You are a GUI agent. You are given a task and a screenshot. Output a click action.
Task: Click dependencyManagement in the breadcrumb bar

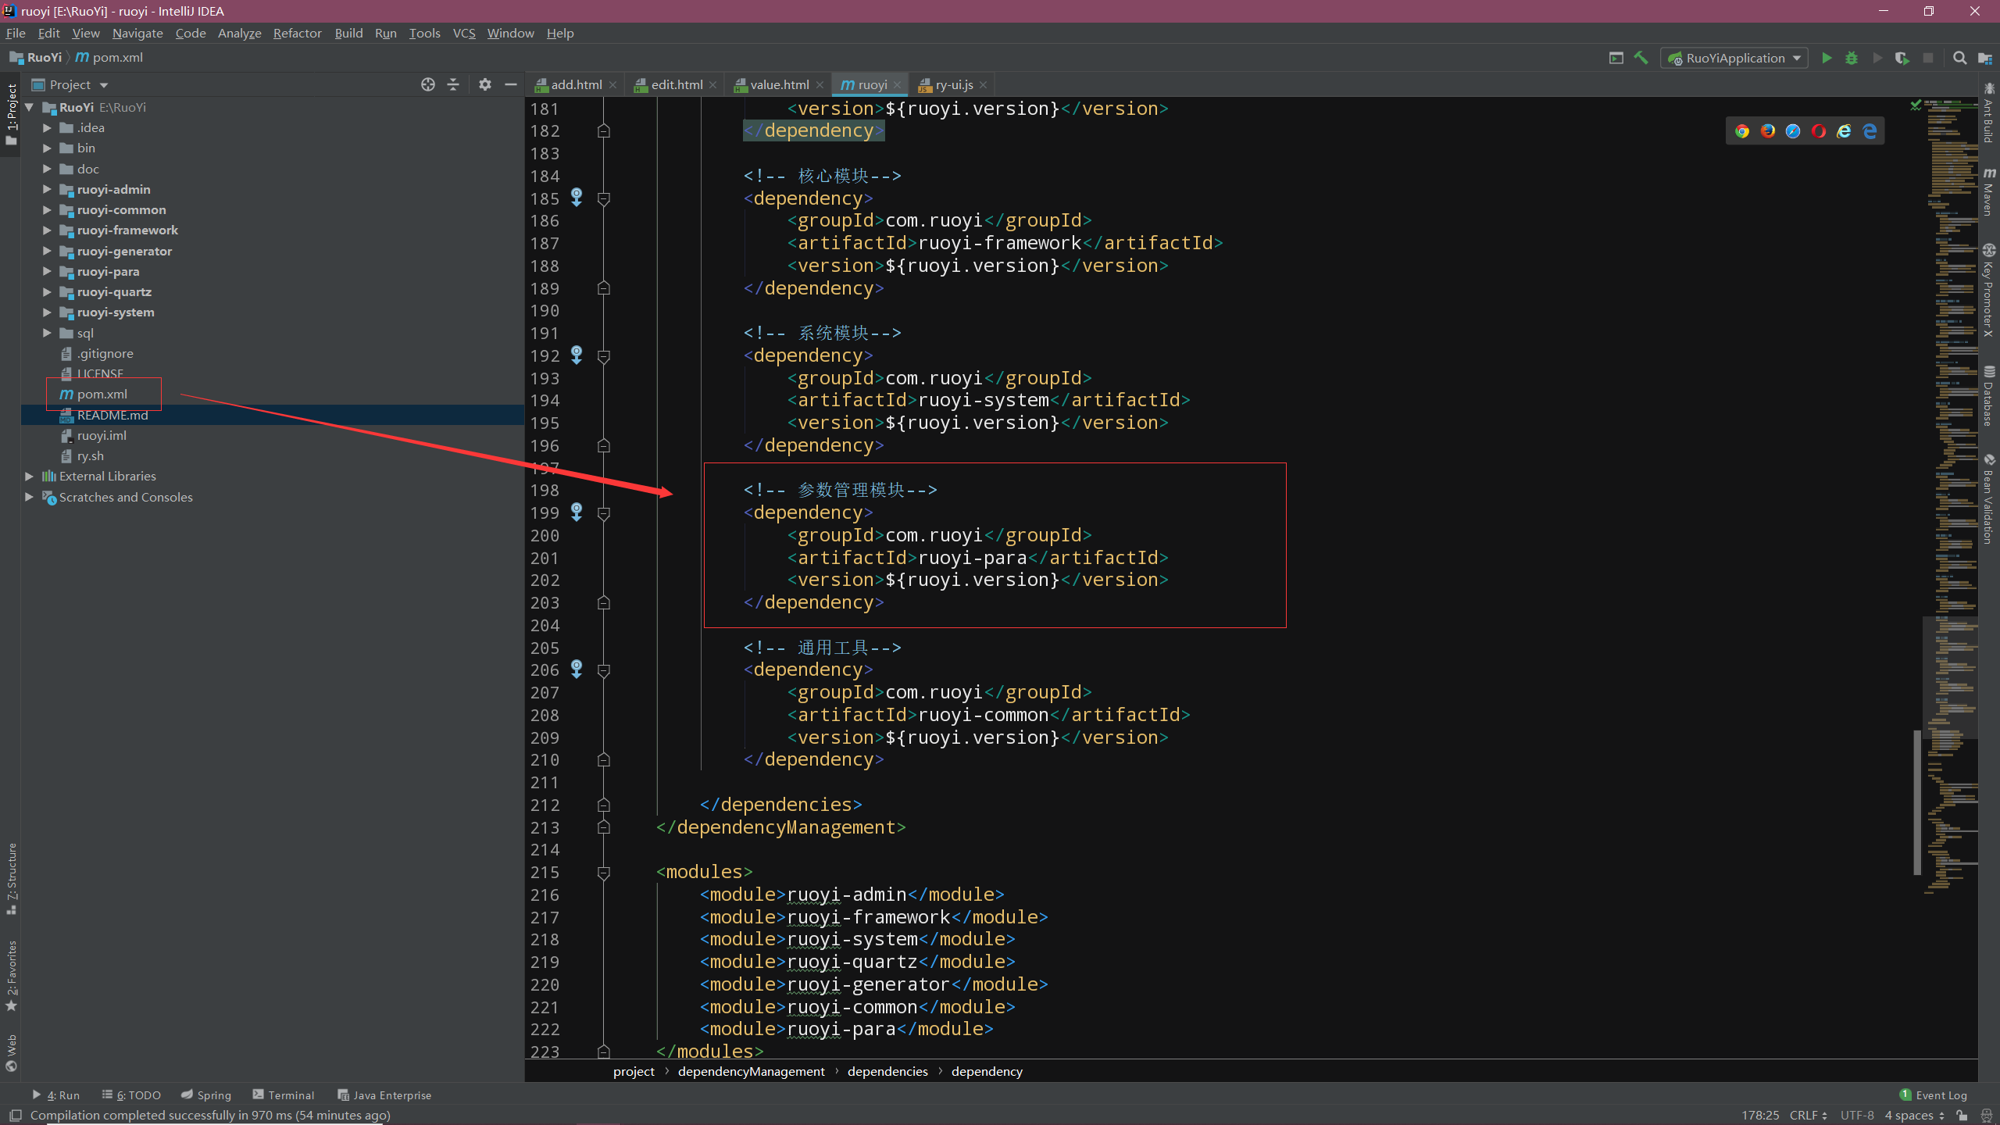tap(751, 1072)
